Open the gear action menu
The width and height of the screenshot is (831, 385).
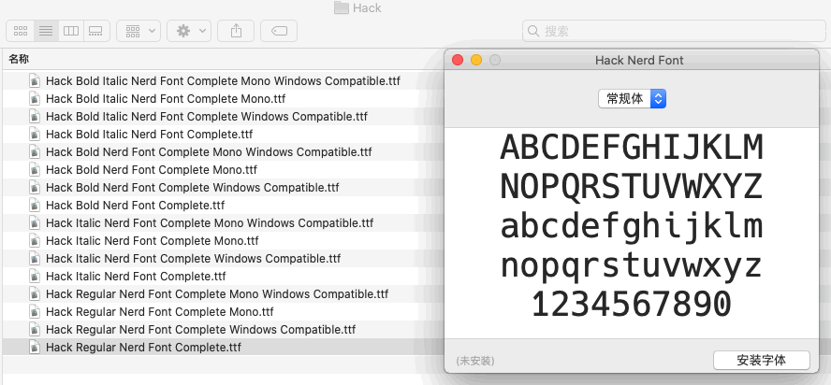pyautogui.click(x=189, y=31)
